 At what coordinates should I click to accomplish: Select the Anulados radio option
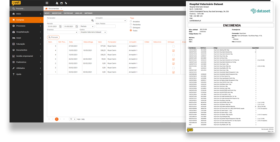click(x=131, y=21)
